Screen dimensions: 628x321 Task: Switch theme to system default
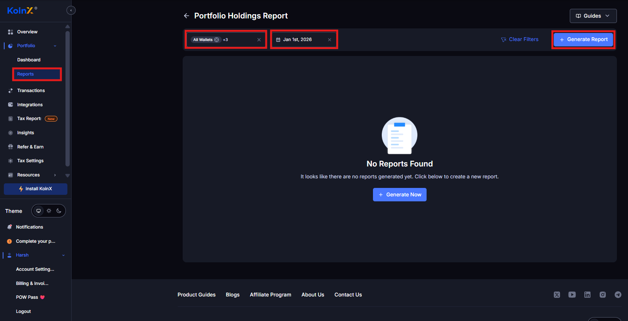(x=38, y=211)
